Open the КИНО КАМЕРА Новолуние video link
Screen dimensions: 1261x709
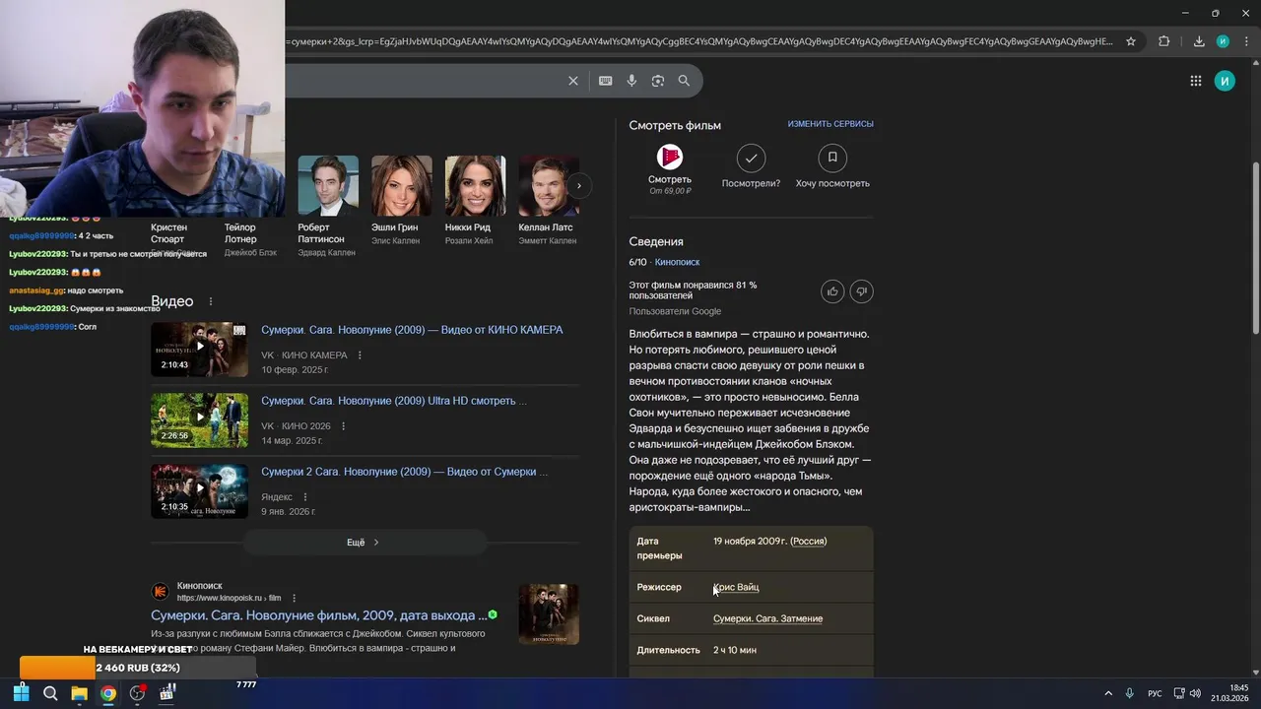[412, 330]
